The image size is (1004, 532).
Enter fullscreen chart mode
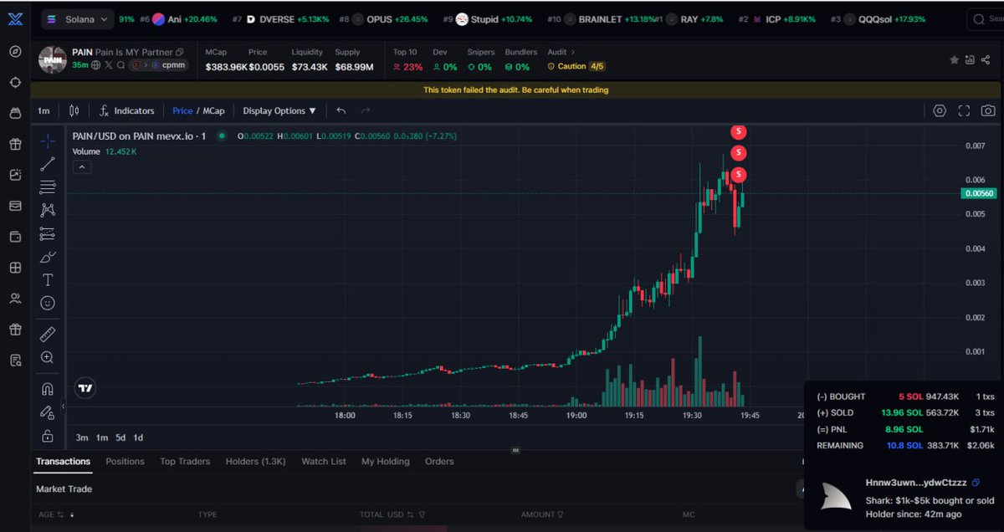pos(964,110)
